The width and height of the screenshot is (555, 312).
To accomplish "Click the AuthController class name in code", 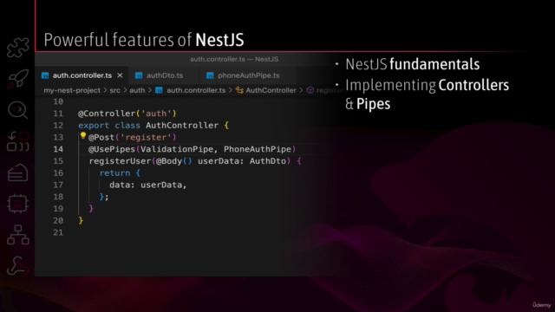I will tap(182, 125).
